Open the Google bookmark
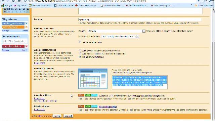Image resolution: width=215 pixels, height=121 pixels. (x=7, y=5)
